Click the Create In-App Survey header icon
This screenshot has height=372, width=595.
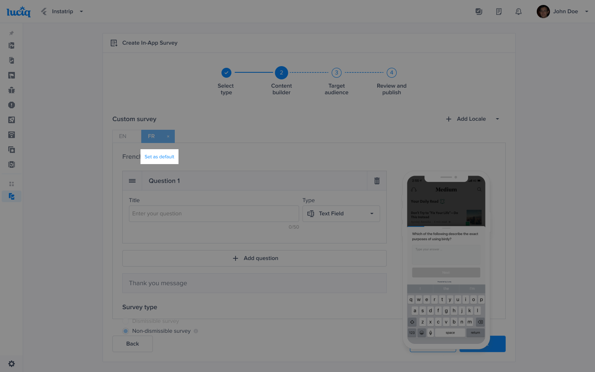click(x=114, y=43)
